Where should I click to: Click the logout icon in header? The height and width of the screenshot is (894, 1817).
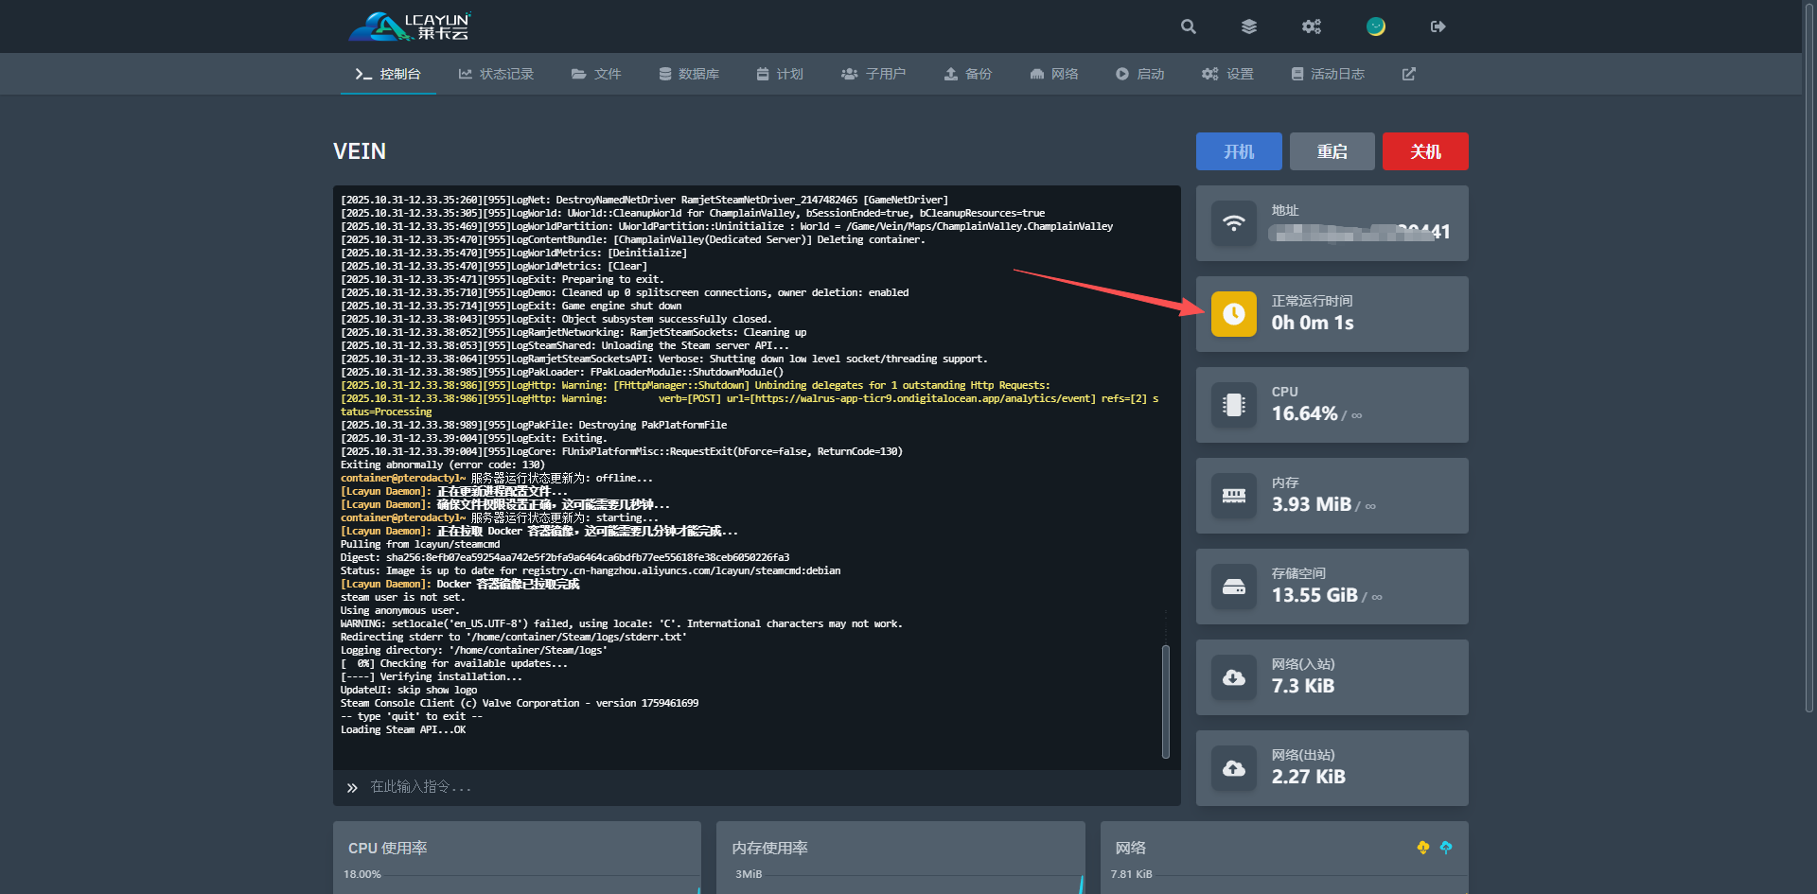coord(1438,26)
